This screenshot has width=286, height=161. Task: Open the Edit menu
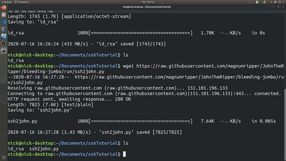coord(17,12)
